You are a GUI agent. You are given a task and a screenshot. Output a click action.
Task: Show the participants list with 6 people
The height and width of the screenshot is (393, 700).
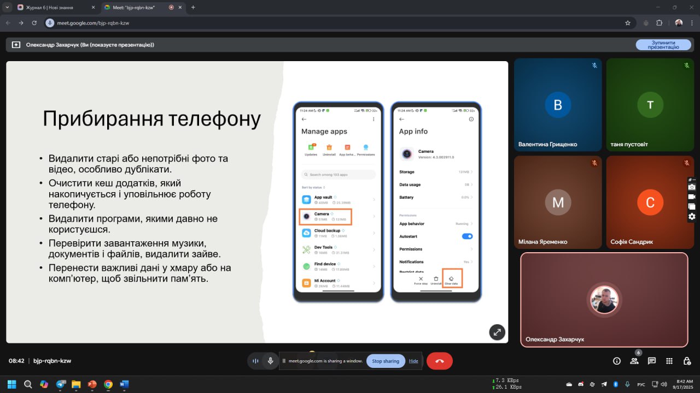[634, 361]
